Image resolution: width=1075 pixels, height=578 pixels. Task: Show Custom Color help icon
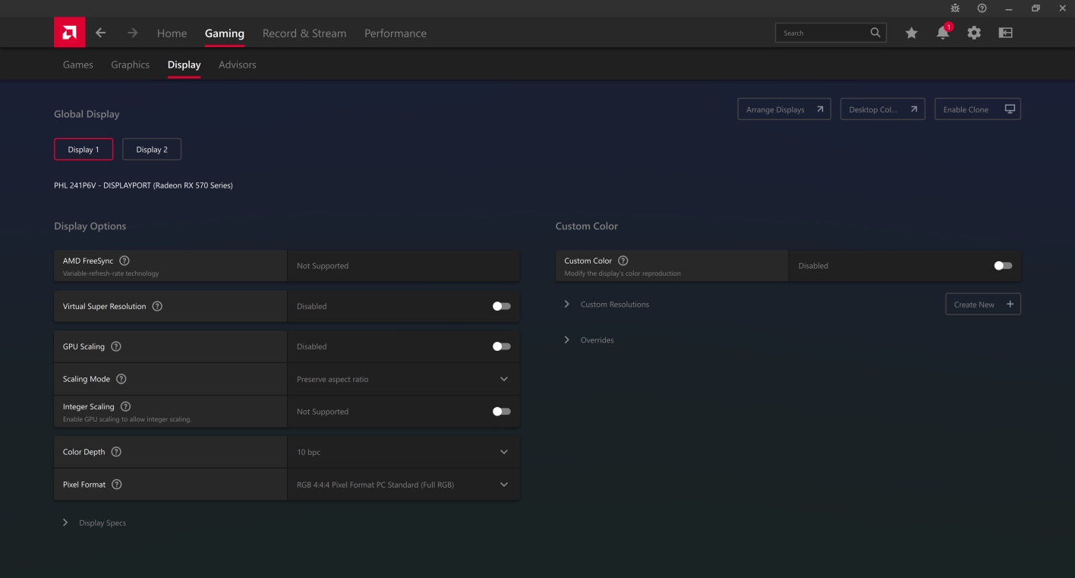pyautogui.click(x=623, y=261)
